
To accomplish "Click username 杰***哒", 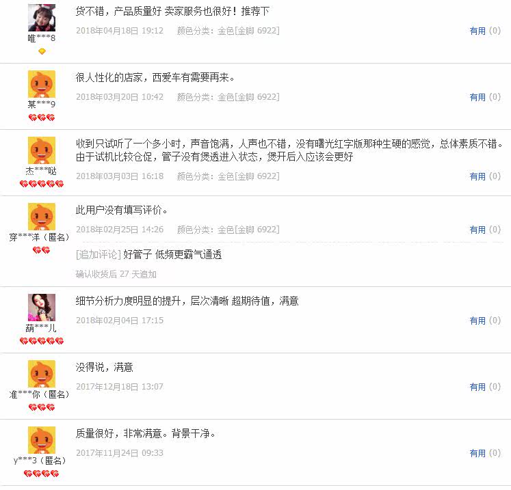I will [x=42, y=171].
